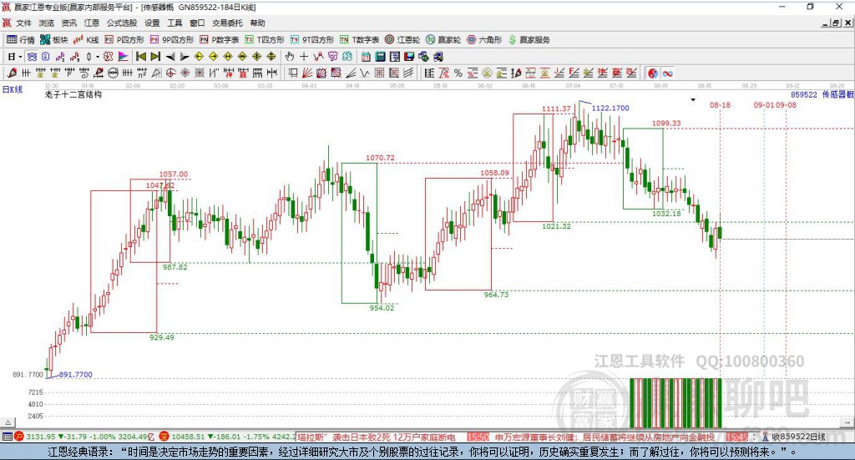This screenshot has height=460, width=855.
Task: Open the calculator icon in toolbar
Action: point(381,57)
